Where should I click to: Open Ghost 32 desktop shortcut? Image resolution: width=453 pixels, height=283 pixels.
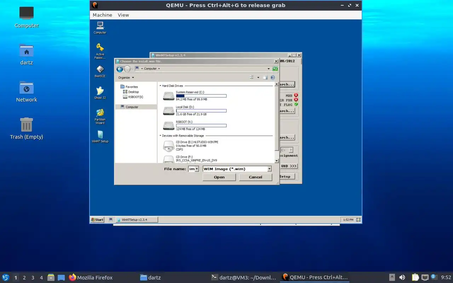pos(100,93)
